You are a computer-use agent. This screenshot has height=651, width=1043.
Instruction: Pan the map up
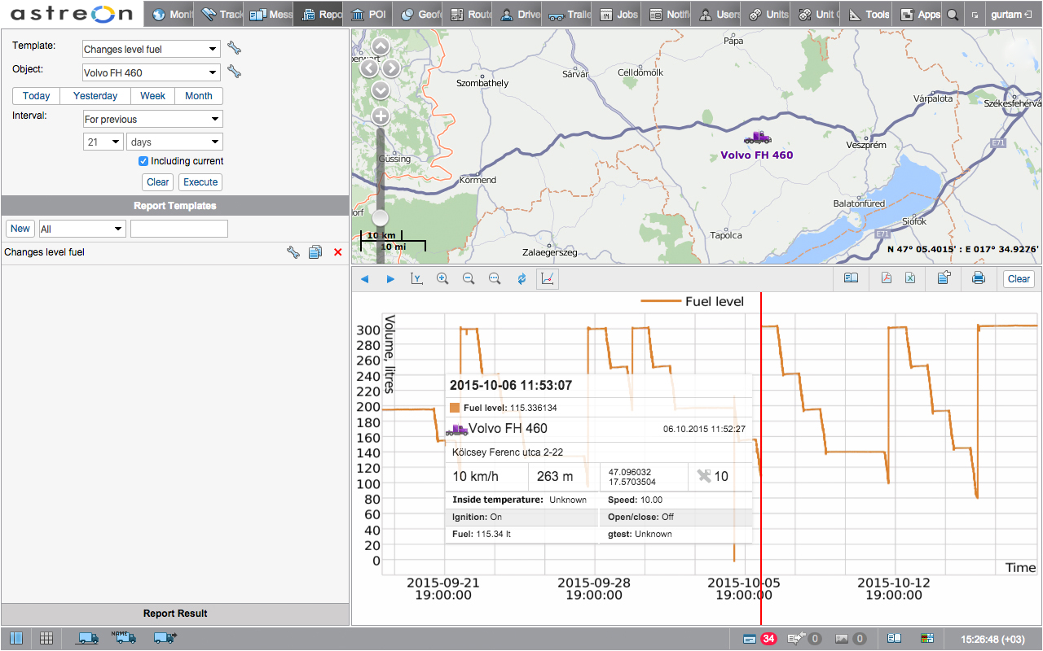(x=381, y=46)
